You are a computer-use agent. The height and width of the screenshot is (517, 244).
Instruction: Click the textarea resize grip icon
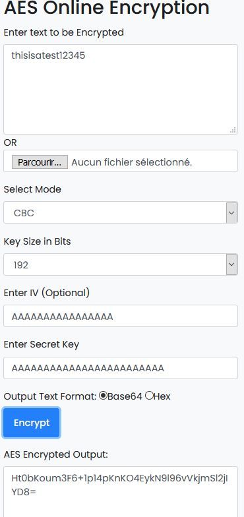tap(233, 130)
